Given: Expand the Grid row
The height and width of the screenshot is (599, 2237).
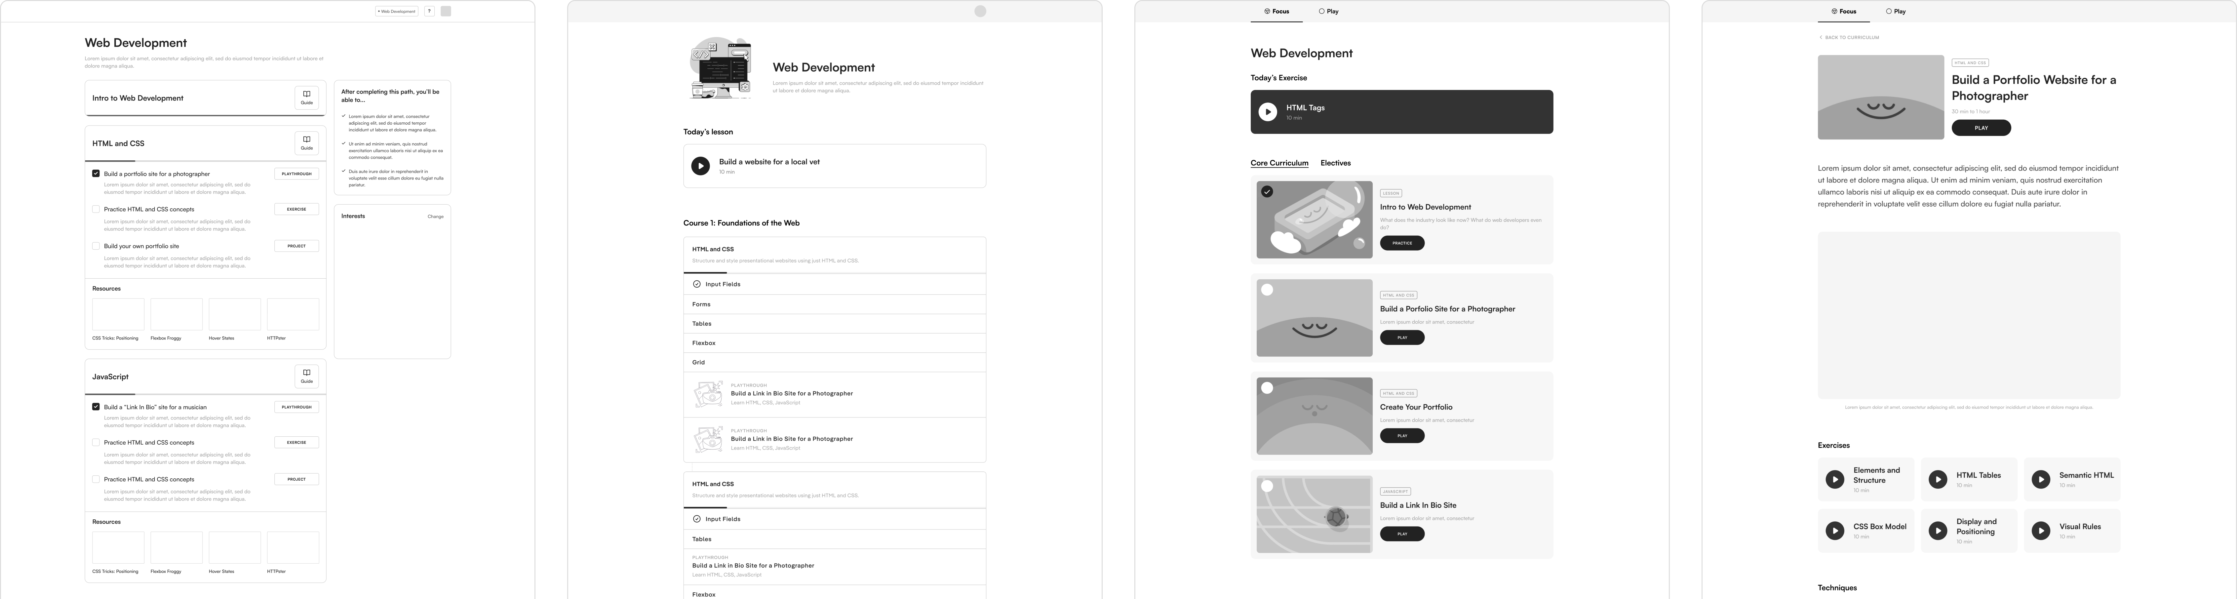Looking at the screenshot, I should (834, 362).
